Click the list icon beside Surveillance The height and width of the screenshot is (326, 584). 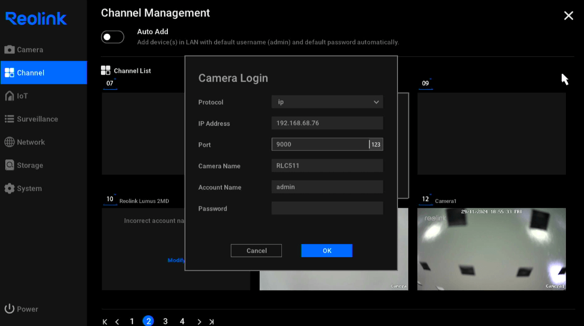[9, 119]
